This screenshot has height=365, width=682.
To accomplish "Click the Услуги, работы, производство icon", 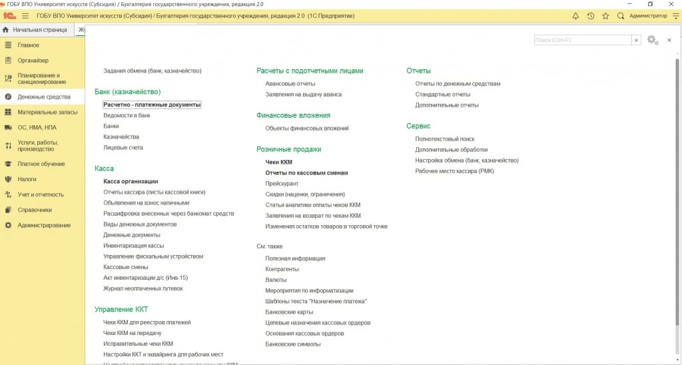I will click(x=8, y=146).
